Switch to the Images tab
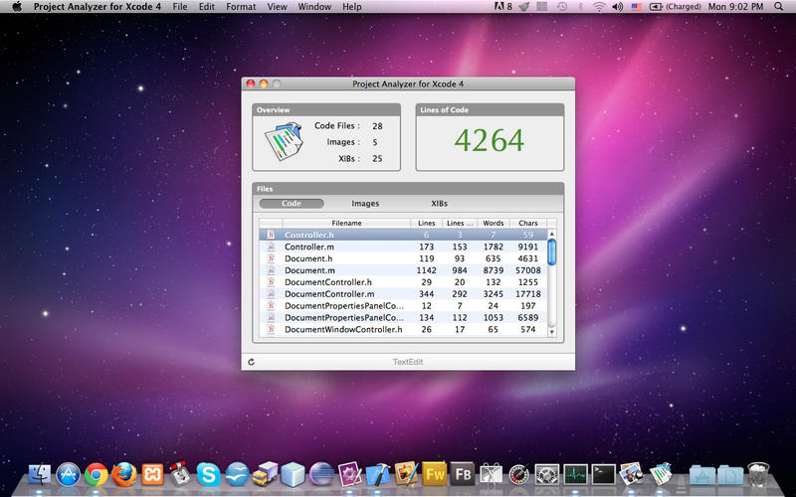Screen dimensions: 796x497 pyautogui.click(x=365, y=204)
